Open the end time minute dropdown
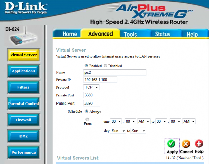The image size is (209, 164). pyautogui.click(x=175, y=121)
